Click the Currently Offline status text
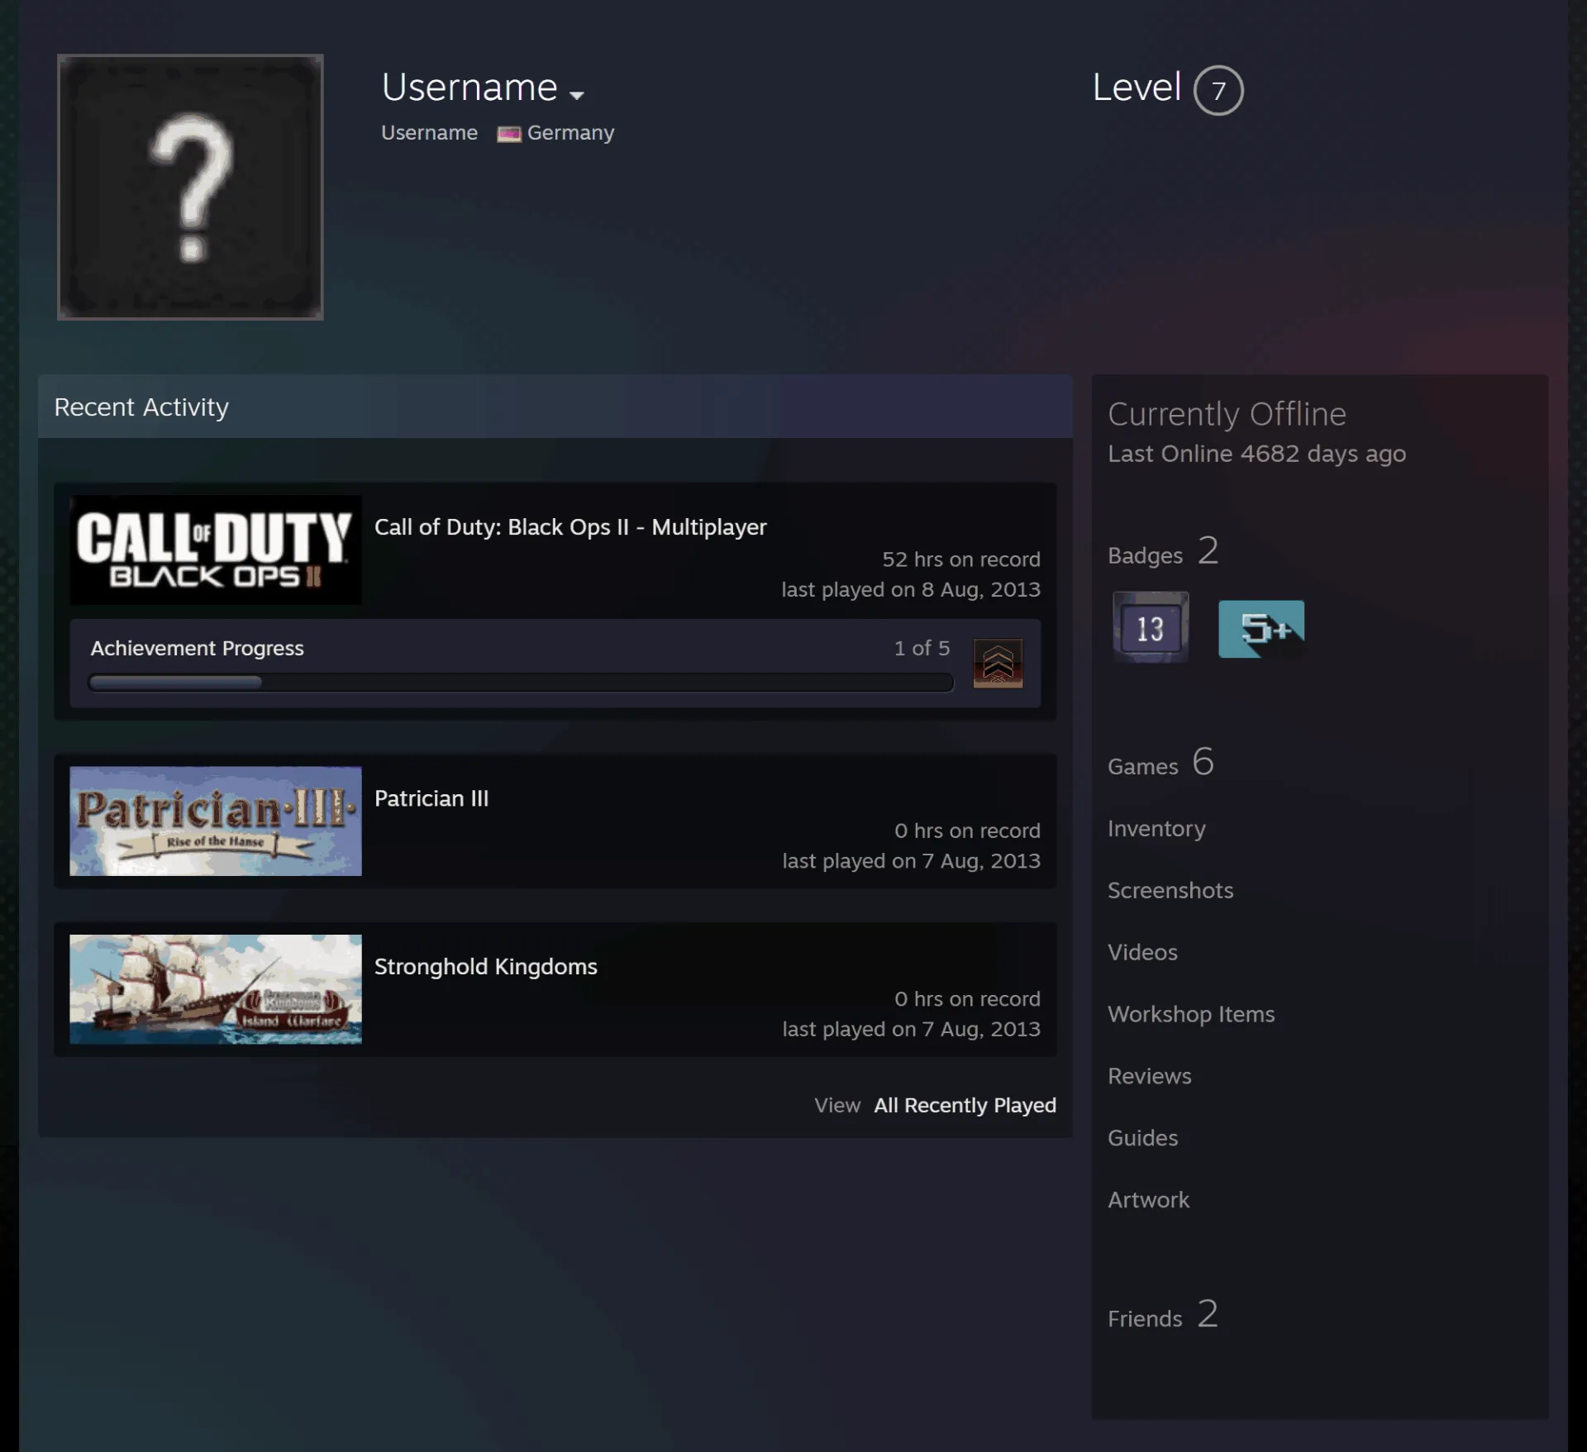 [1227, 414]
